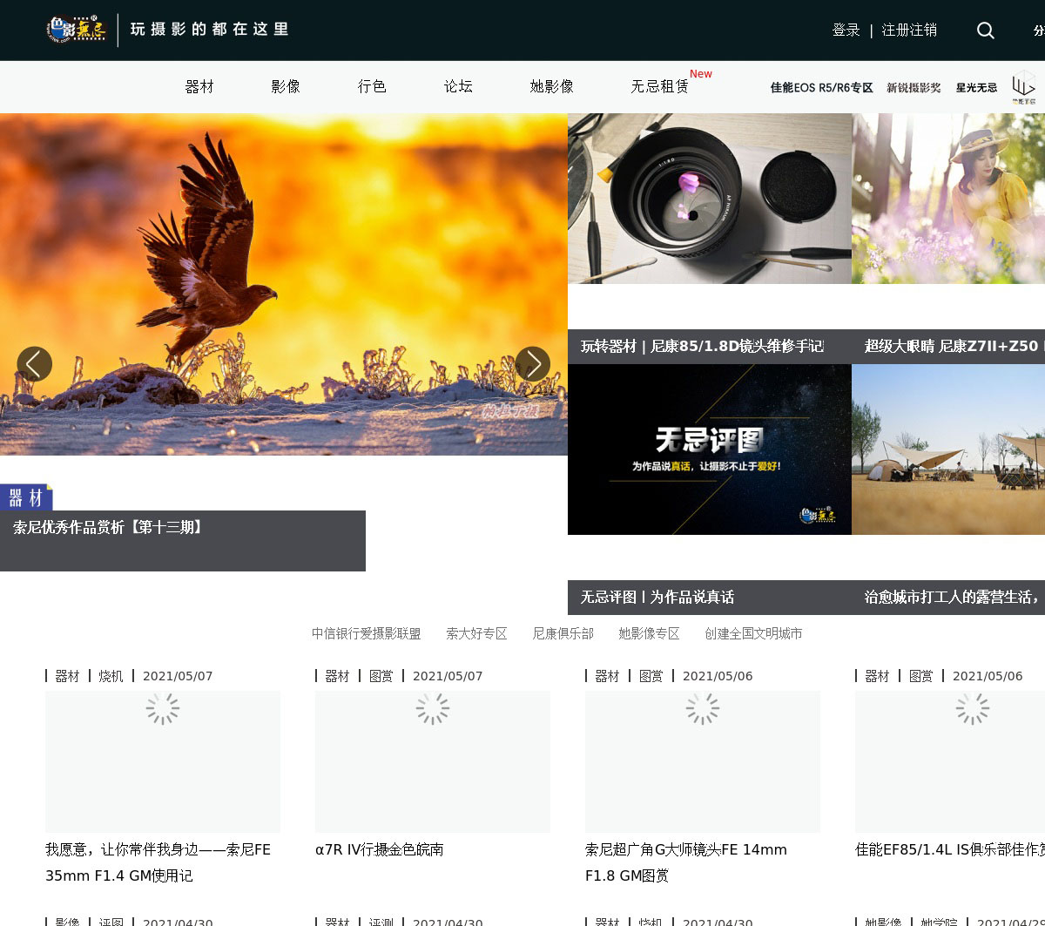
Task: Open the Nikon 85/1.8D lens repair thumbnail
Action: coord(709,199)
